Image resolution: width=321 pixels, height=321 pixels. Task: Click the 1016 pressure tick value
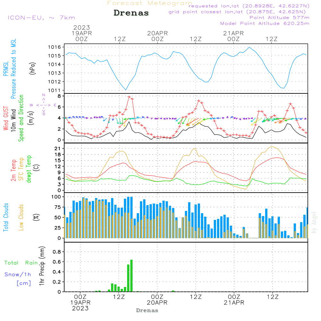tap(55, 47)
